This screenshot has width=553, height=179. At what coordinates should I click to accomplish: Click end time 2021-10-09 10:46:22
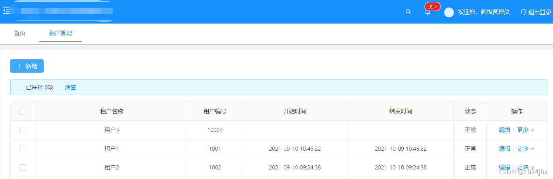coord(401,149)
